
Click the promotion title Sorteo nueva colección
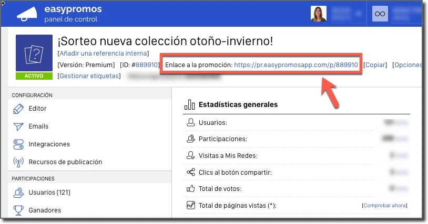point(165,41)
